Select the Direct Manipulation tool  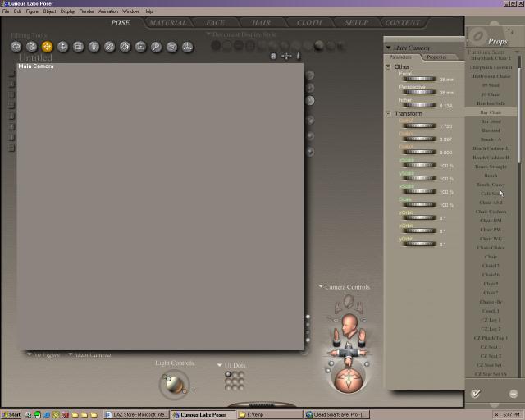187,47
